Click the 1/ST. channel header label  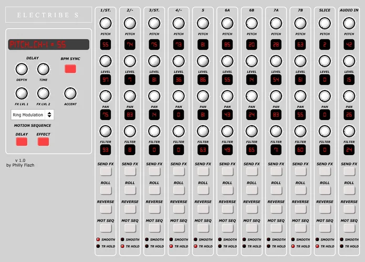tap(106, 10)
